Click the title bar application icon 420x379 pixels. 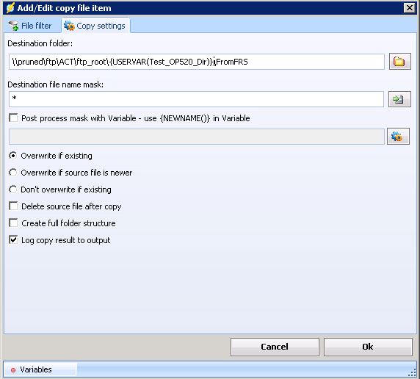(10, 8)
